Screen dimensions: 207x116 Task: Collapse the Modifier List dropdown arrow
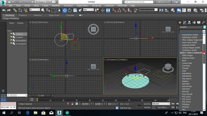204,32
